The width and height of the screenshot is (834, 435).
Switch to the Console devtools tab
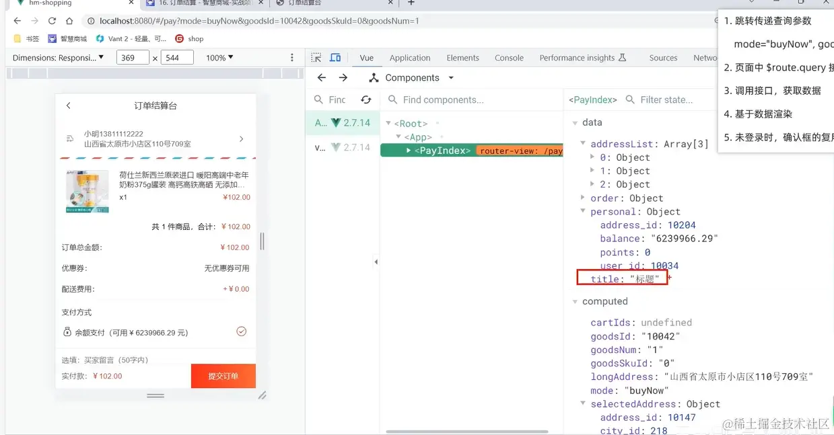[509, 58]
